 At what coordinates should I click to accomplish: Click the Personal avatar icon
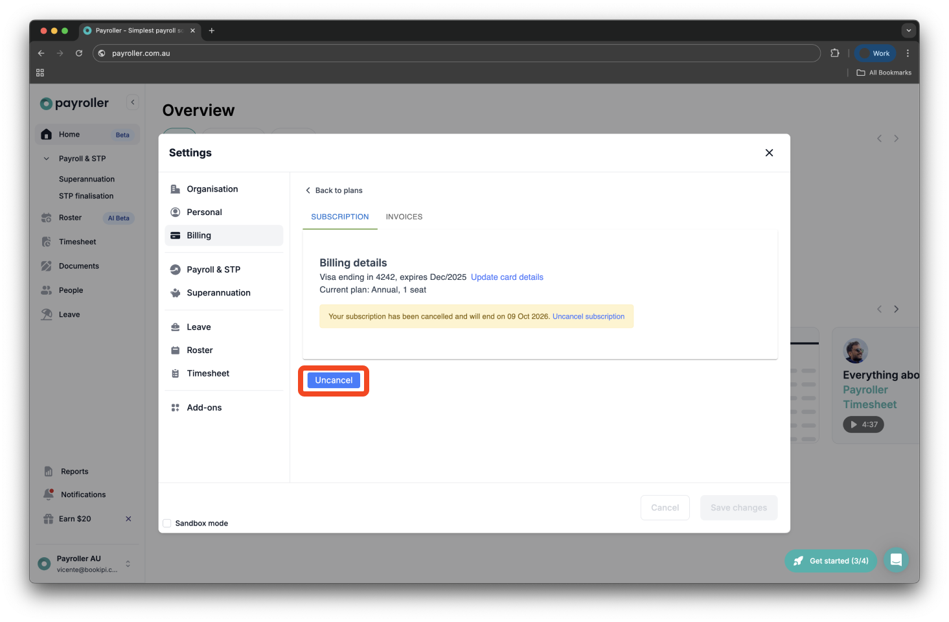click(x=175, y=213)
